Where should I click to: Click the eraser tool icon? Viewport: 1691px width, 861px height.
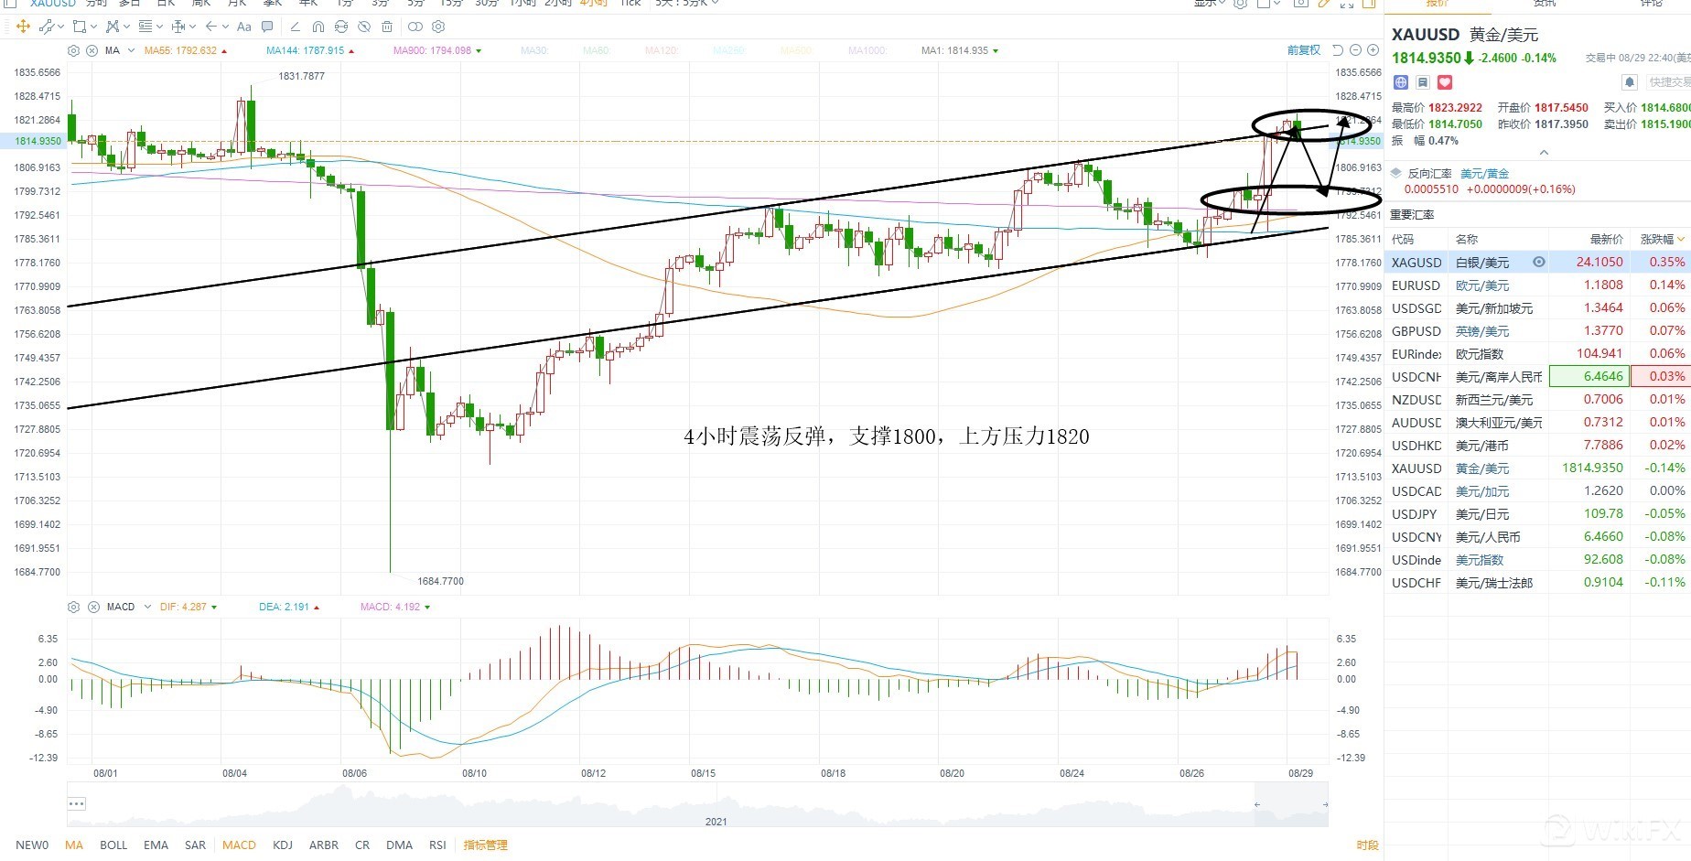click(x=295, y=27)
